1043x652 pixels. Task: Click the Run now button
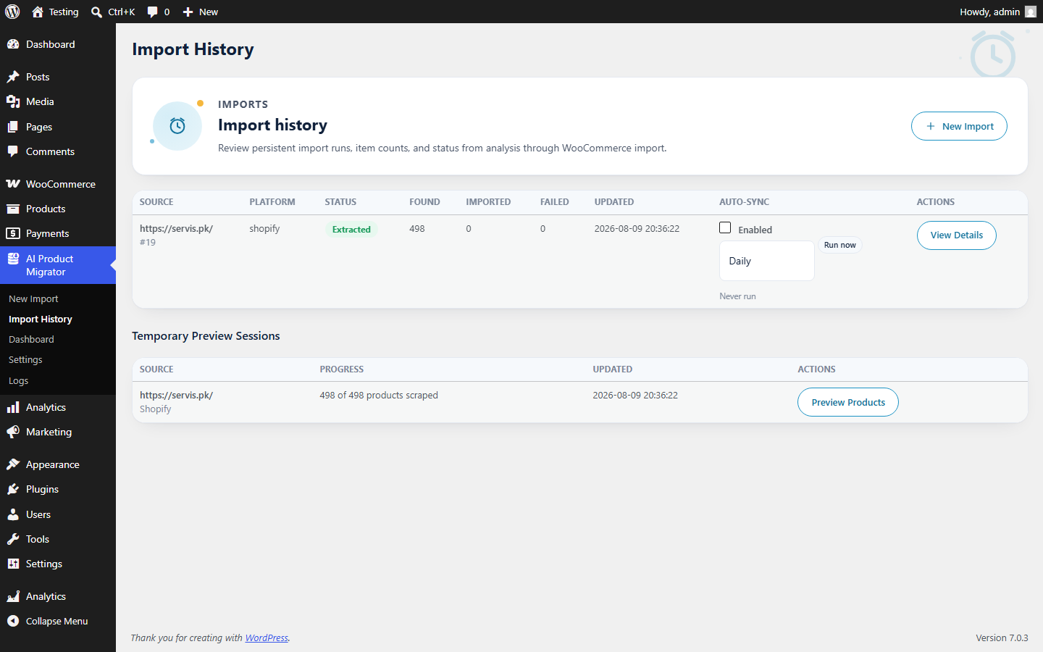pyautogui.click(x=840, y=245)
